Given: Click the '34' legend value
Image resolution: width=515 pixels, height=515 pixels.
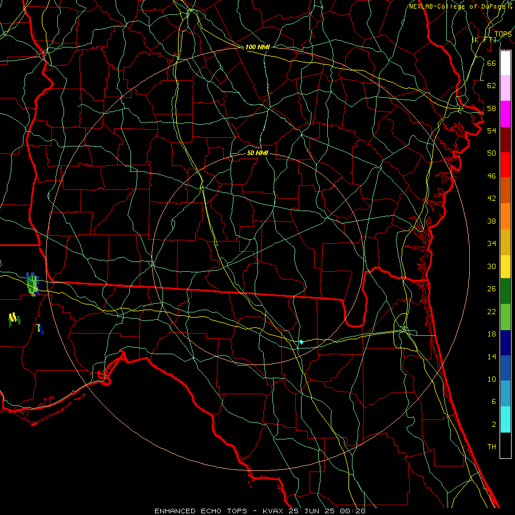Looking at the screenshot, I should pos(492,244).
